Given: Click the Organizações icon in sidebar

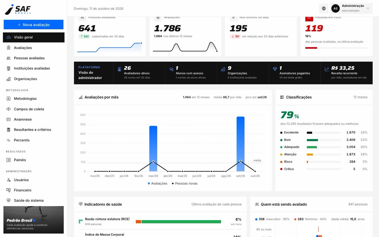Looking at the screenshot, I should [x=9, y=79].
